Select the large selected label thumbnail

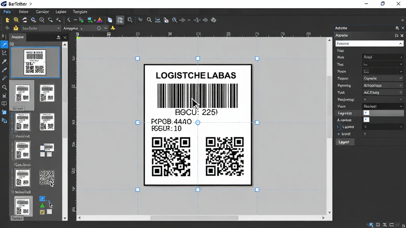pos(35,62)
